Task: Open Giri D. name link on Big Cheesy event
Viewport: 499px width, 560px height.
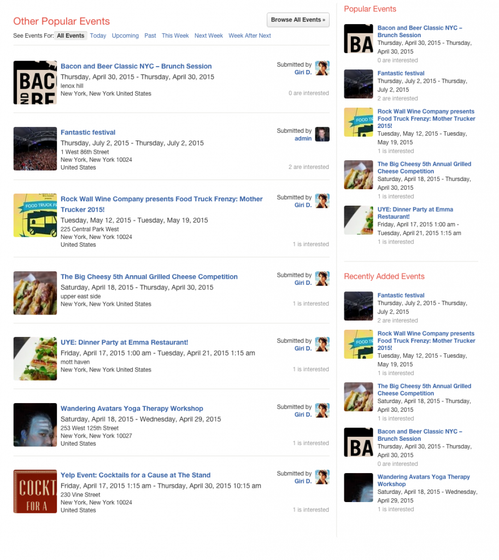Action: tap(303, 283)
